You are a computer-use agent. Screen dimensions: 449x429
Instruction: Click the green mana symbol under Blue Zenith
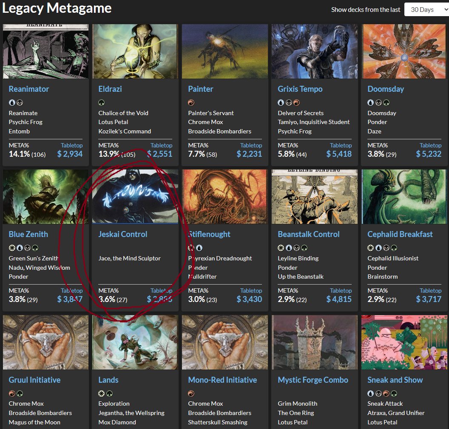point(35,248)
